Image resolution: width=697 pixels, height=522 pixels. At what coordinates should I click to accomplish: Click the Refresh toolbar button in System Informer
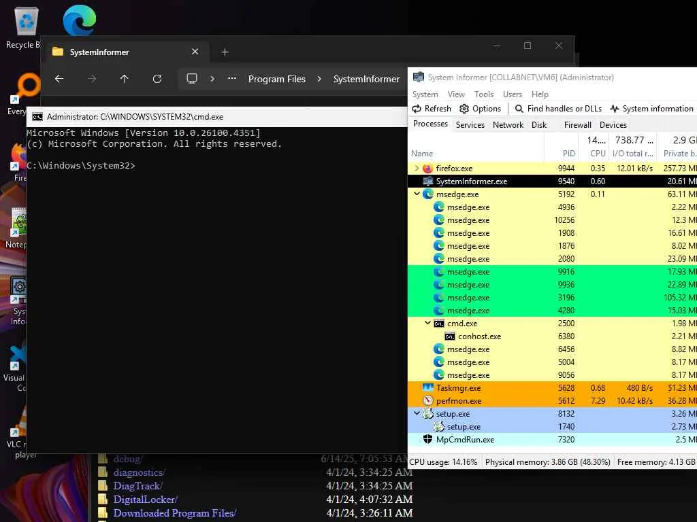tap(431, 109)
